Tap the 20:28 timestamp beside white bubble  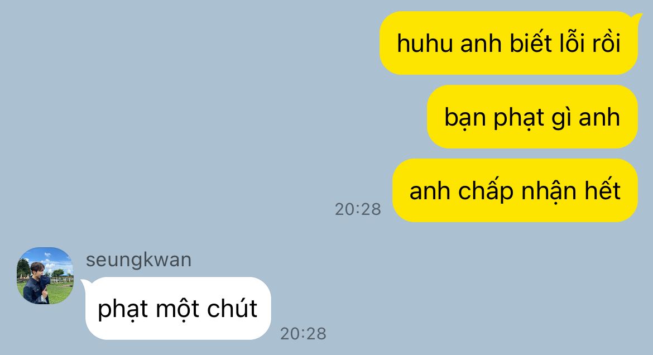tap(303, 333)
